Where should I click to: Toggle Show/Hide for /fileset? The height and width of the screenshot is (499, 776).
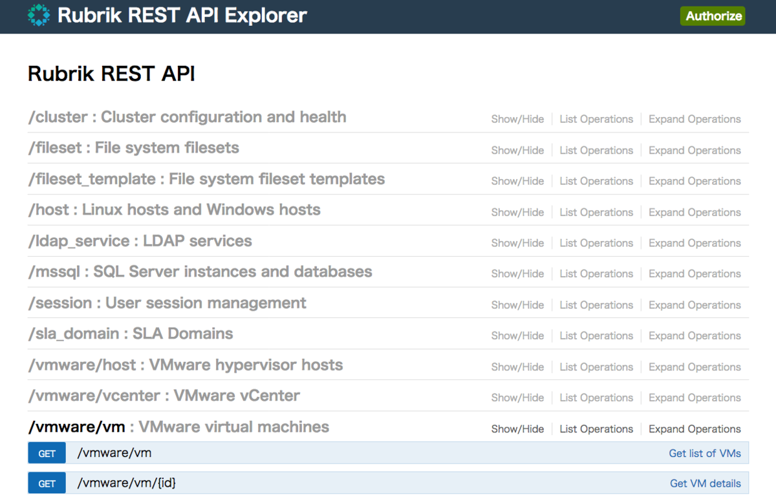(x=517, y=150)
